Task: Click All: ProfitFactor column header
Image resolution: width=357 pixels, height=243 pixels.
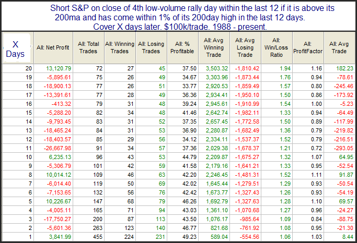Action: tap(308, 48)
